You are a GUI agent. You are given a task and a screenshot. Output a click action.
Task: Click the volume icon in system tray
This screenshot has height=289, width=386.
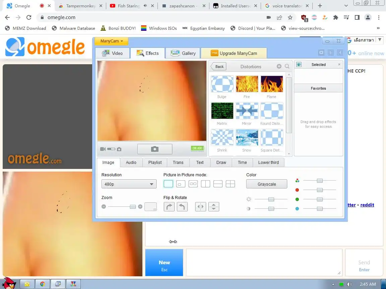click(349, 284)
